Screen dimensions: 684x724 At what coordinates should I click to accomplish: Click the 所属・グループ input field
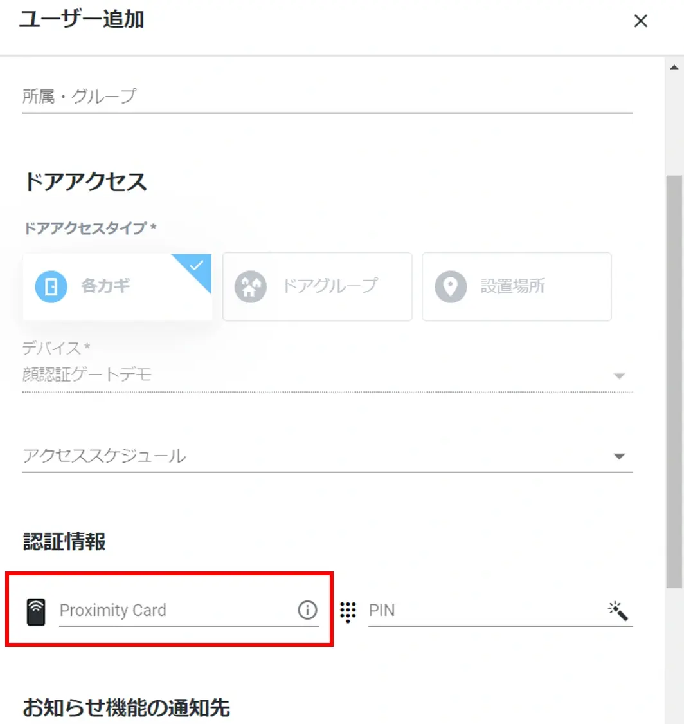(x=327, y=97)
